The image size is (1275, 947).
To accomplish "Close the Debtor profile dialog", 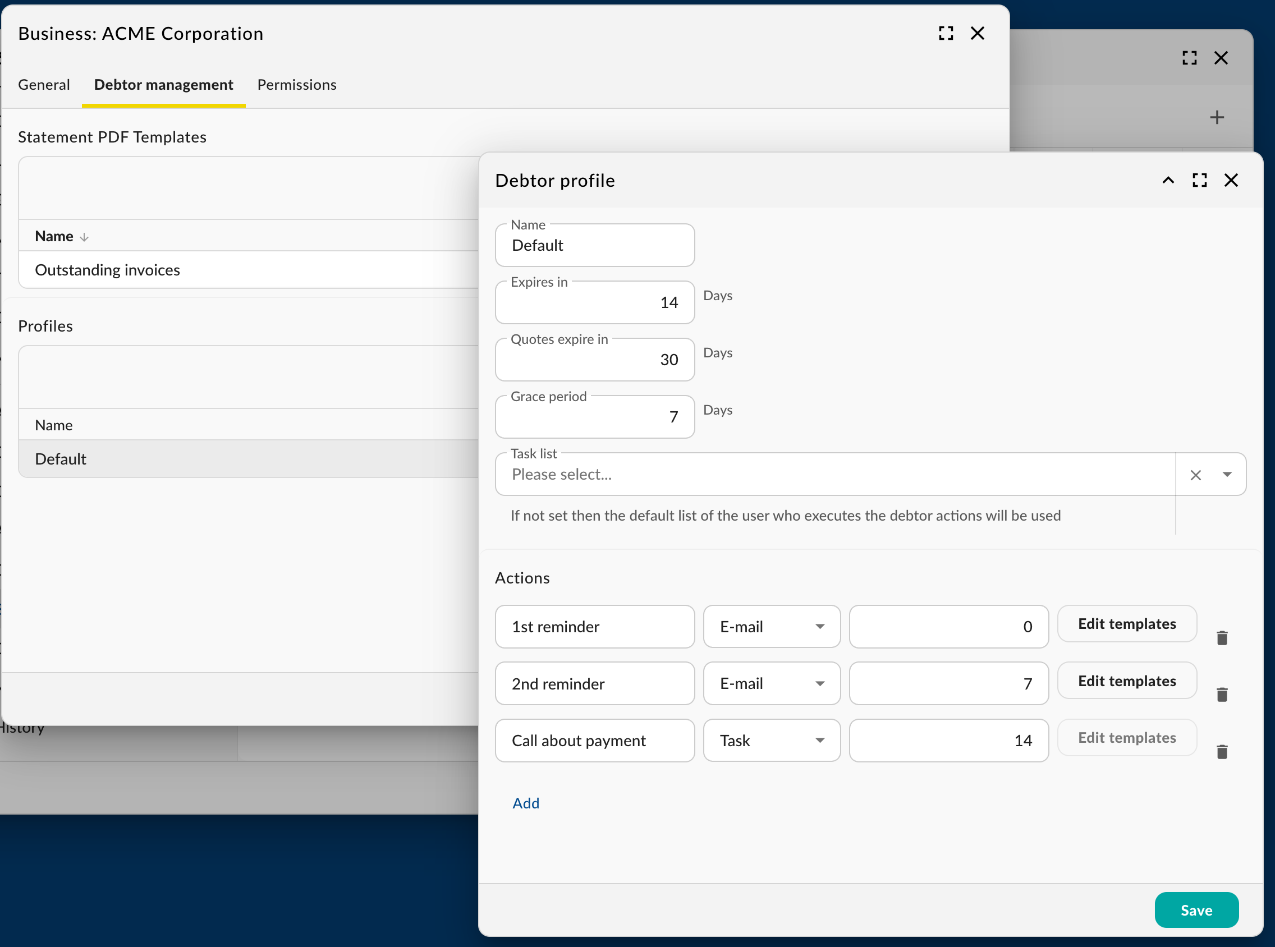I will [x=1231, y=181].
